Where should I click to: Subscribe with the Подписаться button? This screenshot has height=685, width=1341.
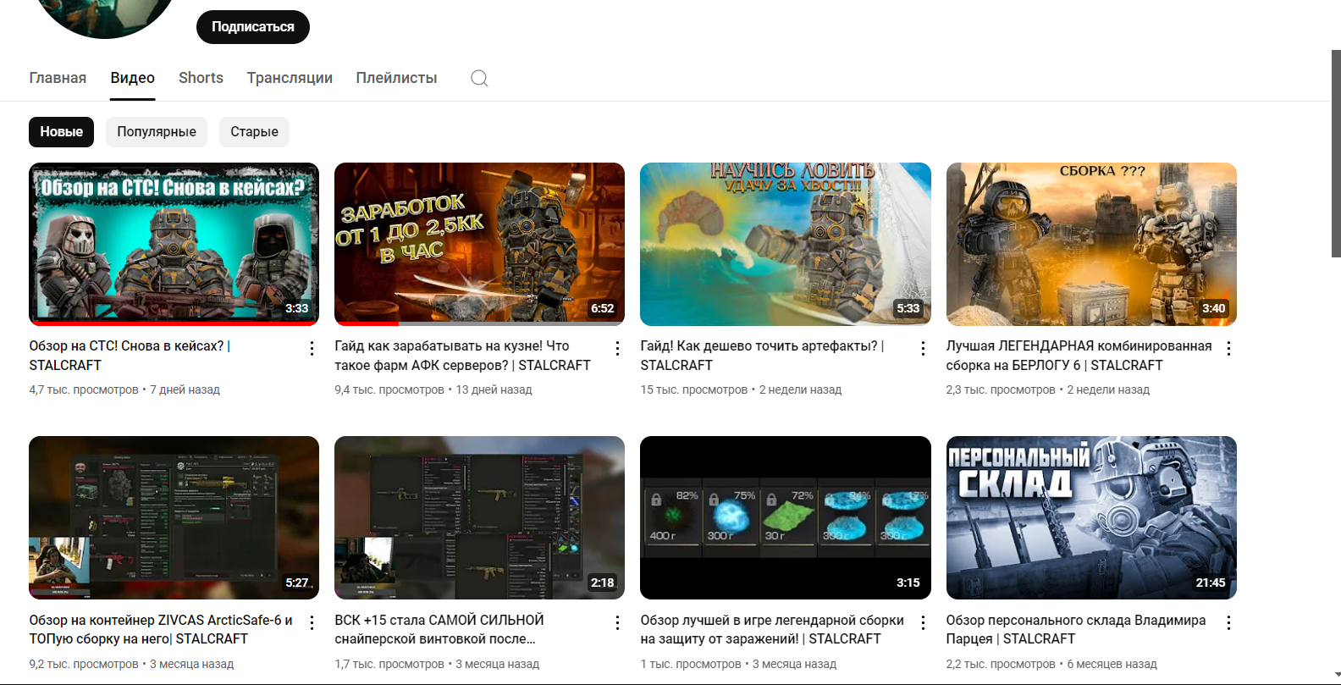(253, 27)
